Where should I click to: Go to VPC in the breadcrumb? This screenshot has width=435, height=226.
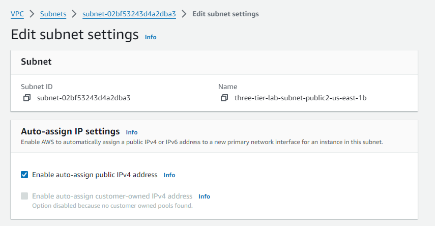tap(17, 14)
